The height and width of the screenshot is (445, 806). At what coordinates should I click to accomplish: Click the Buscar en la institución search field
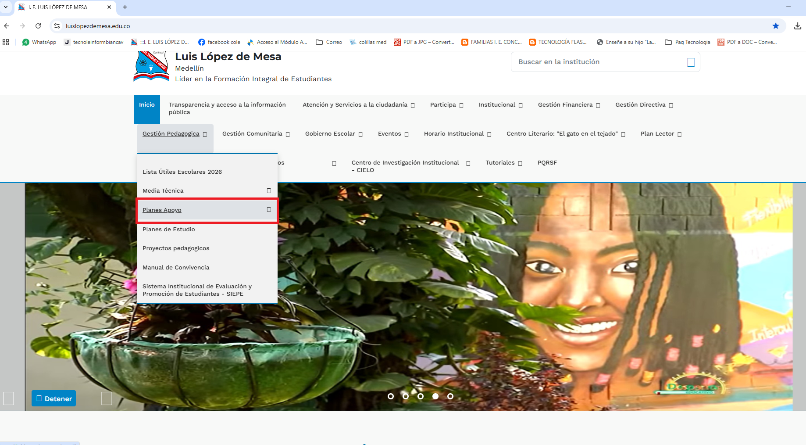coord(596,62)
